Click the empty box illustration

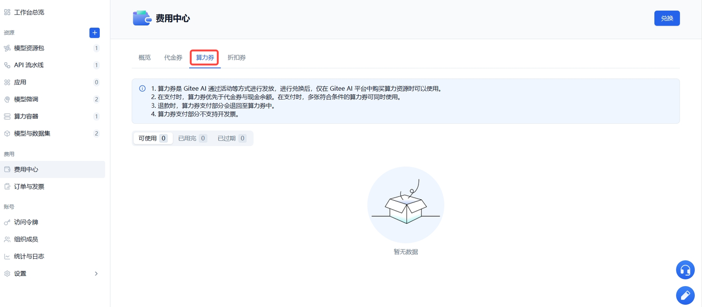pos(406,205)
